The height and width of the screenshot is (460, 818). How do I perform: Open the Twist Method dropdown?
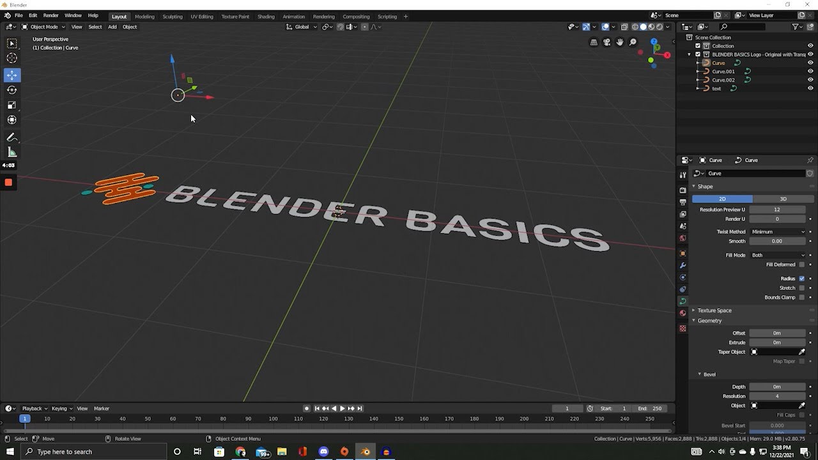pyautogui.click(x=778, y=232)
